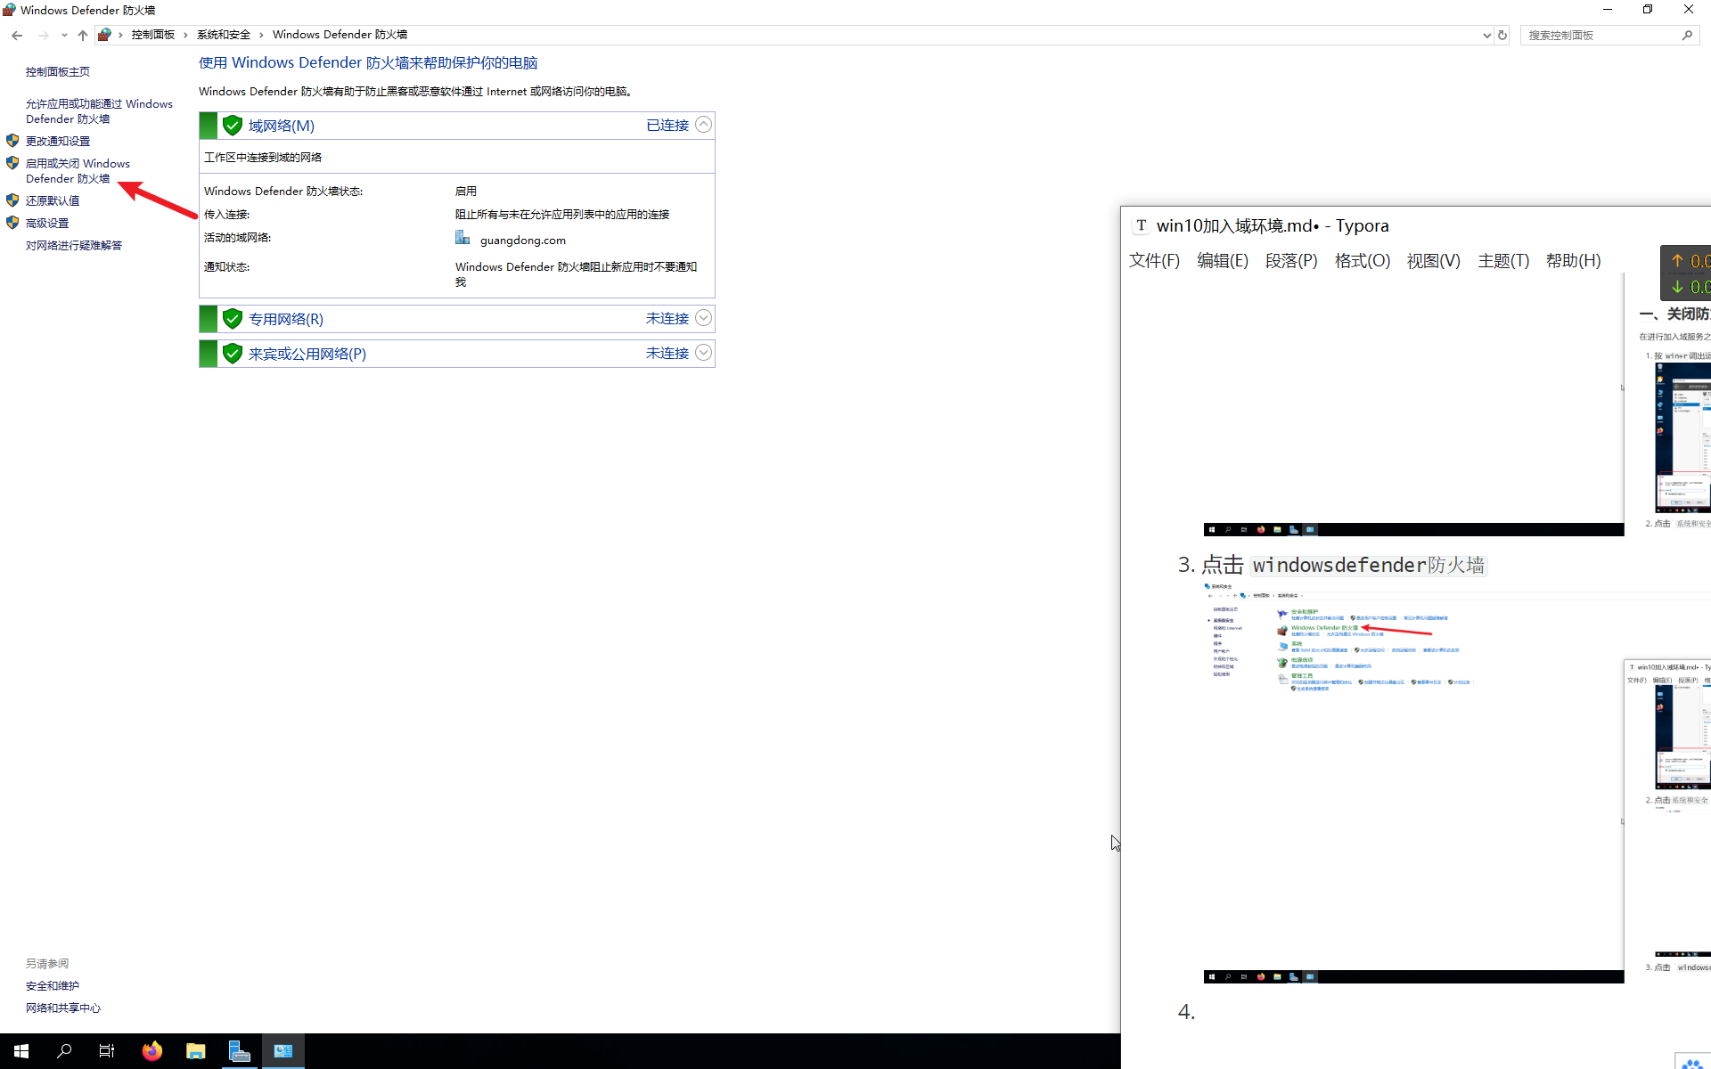Open address bar history dropdown

(x=1486, y=36)
